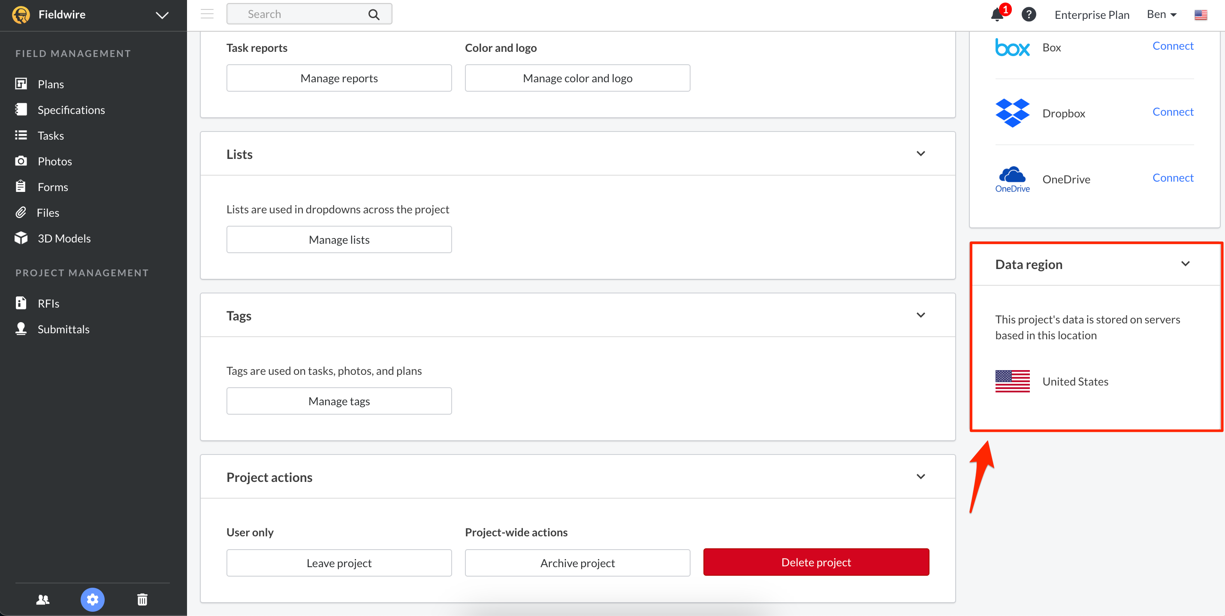The width and height of the screenshot is (1225, 616).
Task: Open project members via the people icon
Action: pos(42,599)
